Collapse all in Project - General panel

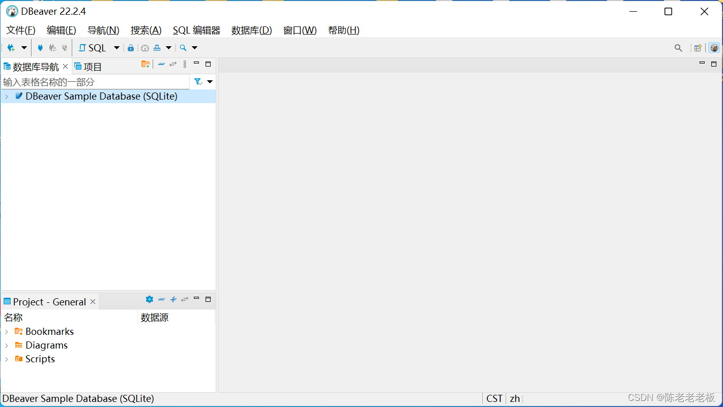(161, 299)
